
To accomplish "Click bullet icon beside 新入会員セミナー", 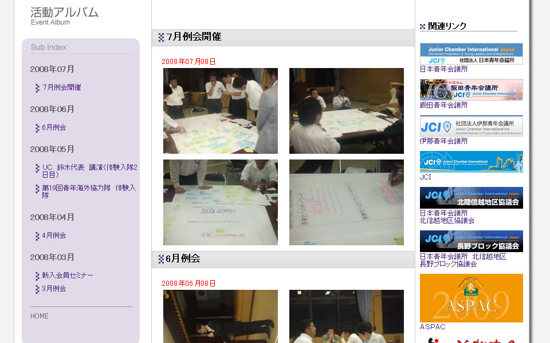I will [x=38, y=276].
